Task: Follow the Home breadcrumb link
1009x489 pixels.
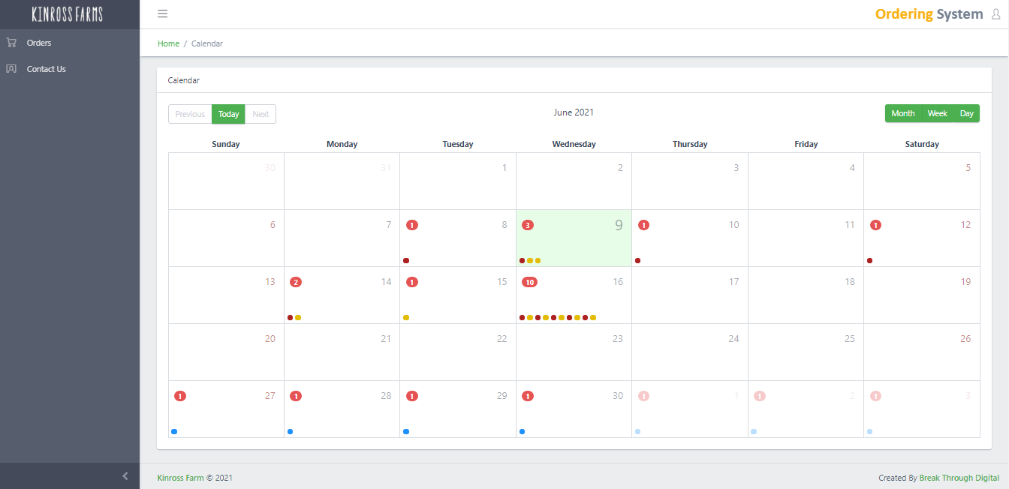Action: coord(168,43)
